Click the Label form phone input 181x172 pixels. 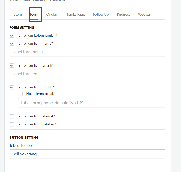(92, 103)
